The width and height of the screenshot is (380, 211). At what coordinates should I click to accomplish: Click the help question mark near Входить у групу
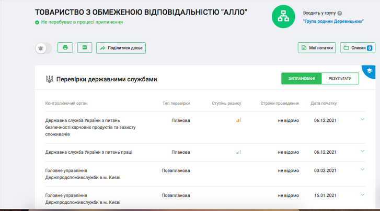click(x=340, y=13)
